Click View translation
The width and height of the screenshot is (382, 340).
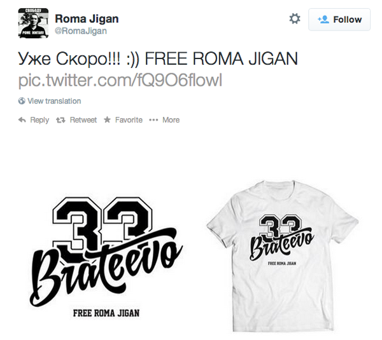54,101
